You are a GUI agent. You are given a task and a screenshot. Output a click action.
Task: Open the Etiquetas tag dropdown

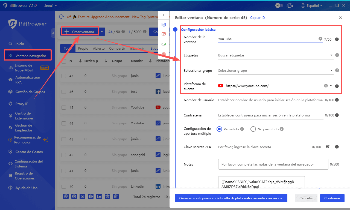click(275, 55)
